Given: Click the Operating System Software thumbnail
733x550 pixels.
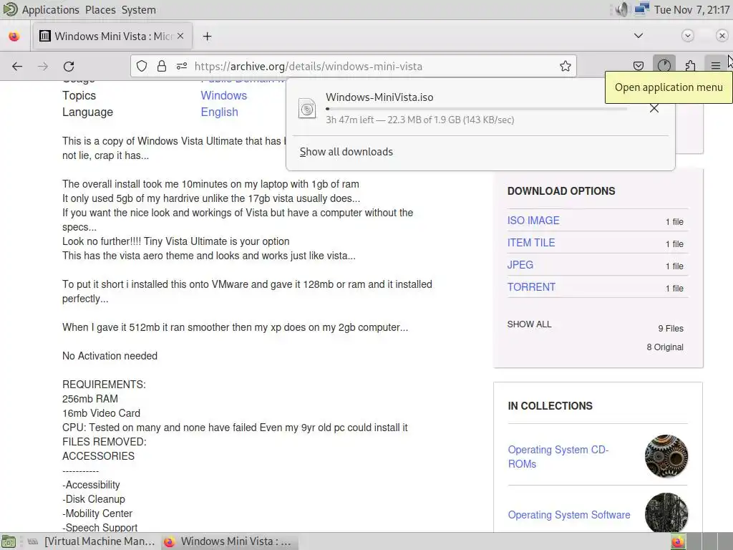Looking at the screenshot, I should [666, 513].
